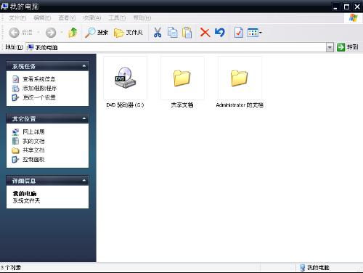Go up one folder level
Screen dimensions: 363x273
tap(73, 33)
